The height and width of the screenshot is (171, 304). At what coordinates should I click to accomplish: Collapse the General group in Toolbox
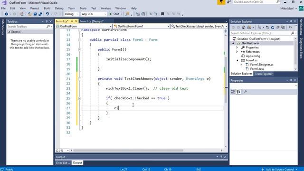pos(9,32)
